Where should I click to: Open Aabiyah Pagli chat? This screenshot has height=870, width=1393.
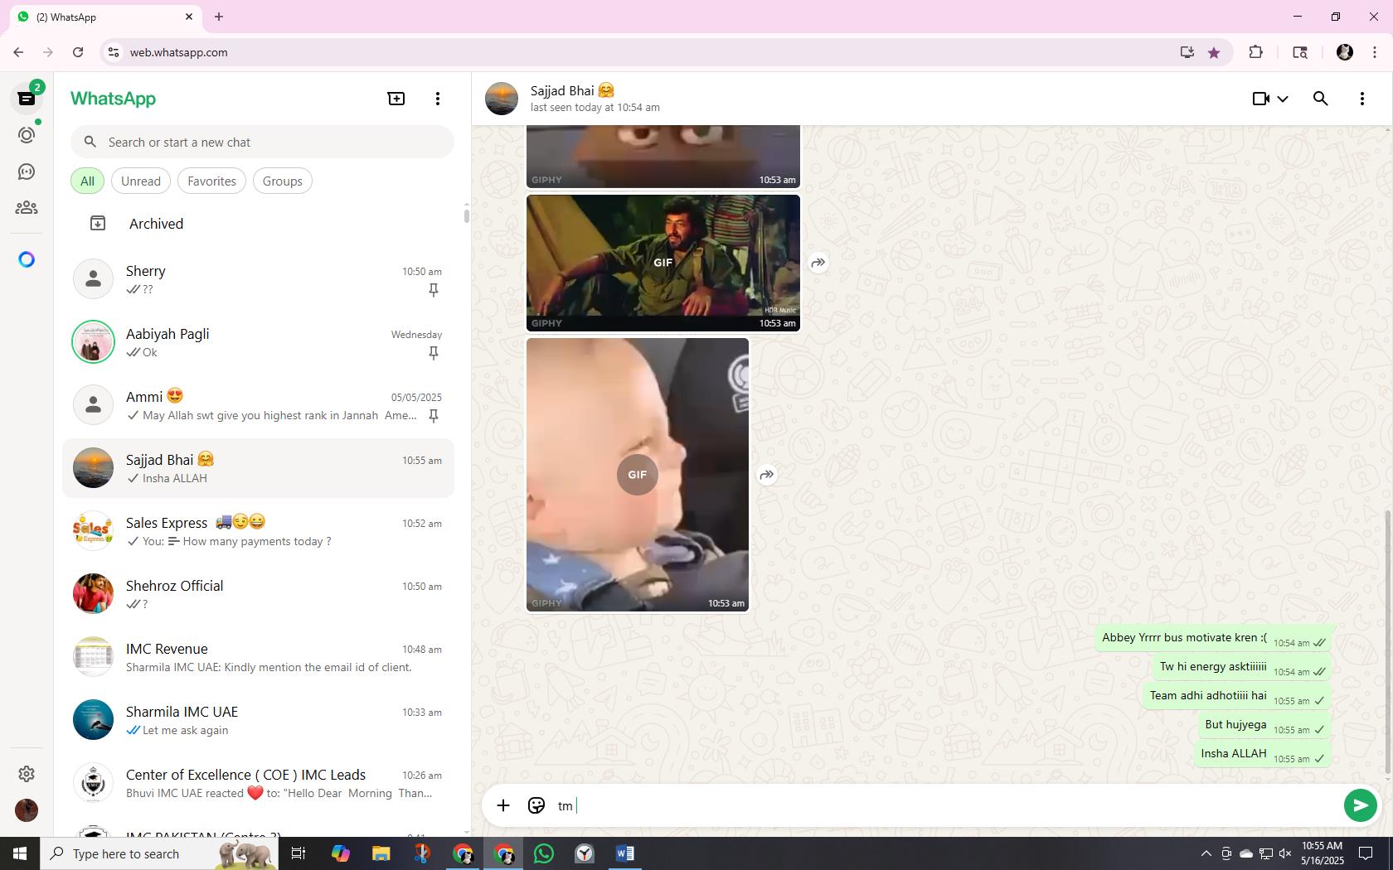coord(258,342)
